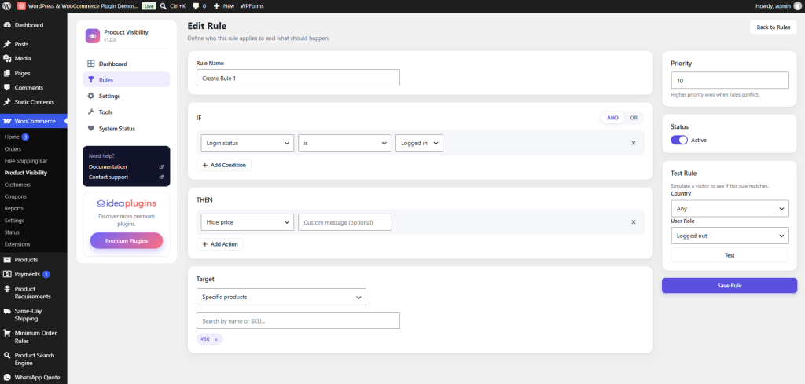Toggle the Active status switch
Screen dimensions: 805x384
(x=679, y=140)
